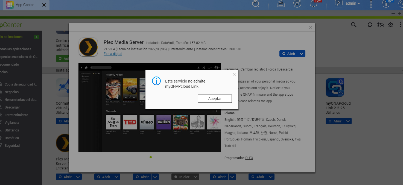This screenshot has width=403, height=185.
Task: Refresh the App Center list
Action: (370, 25)
